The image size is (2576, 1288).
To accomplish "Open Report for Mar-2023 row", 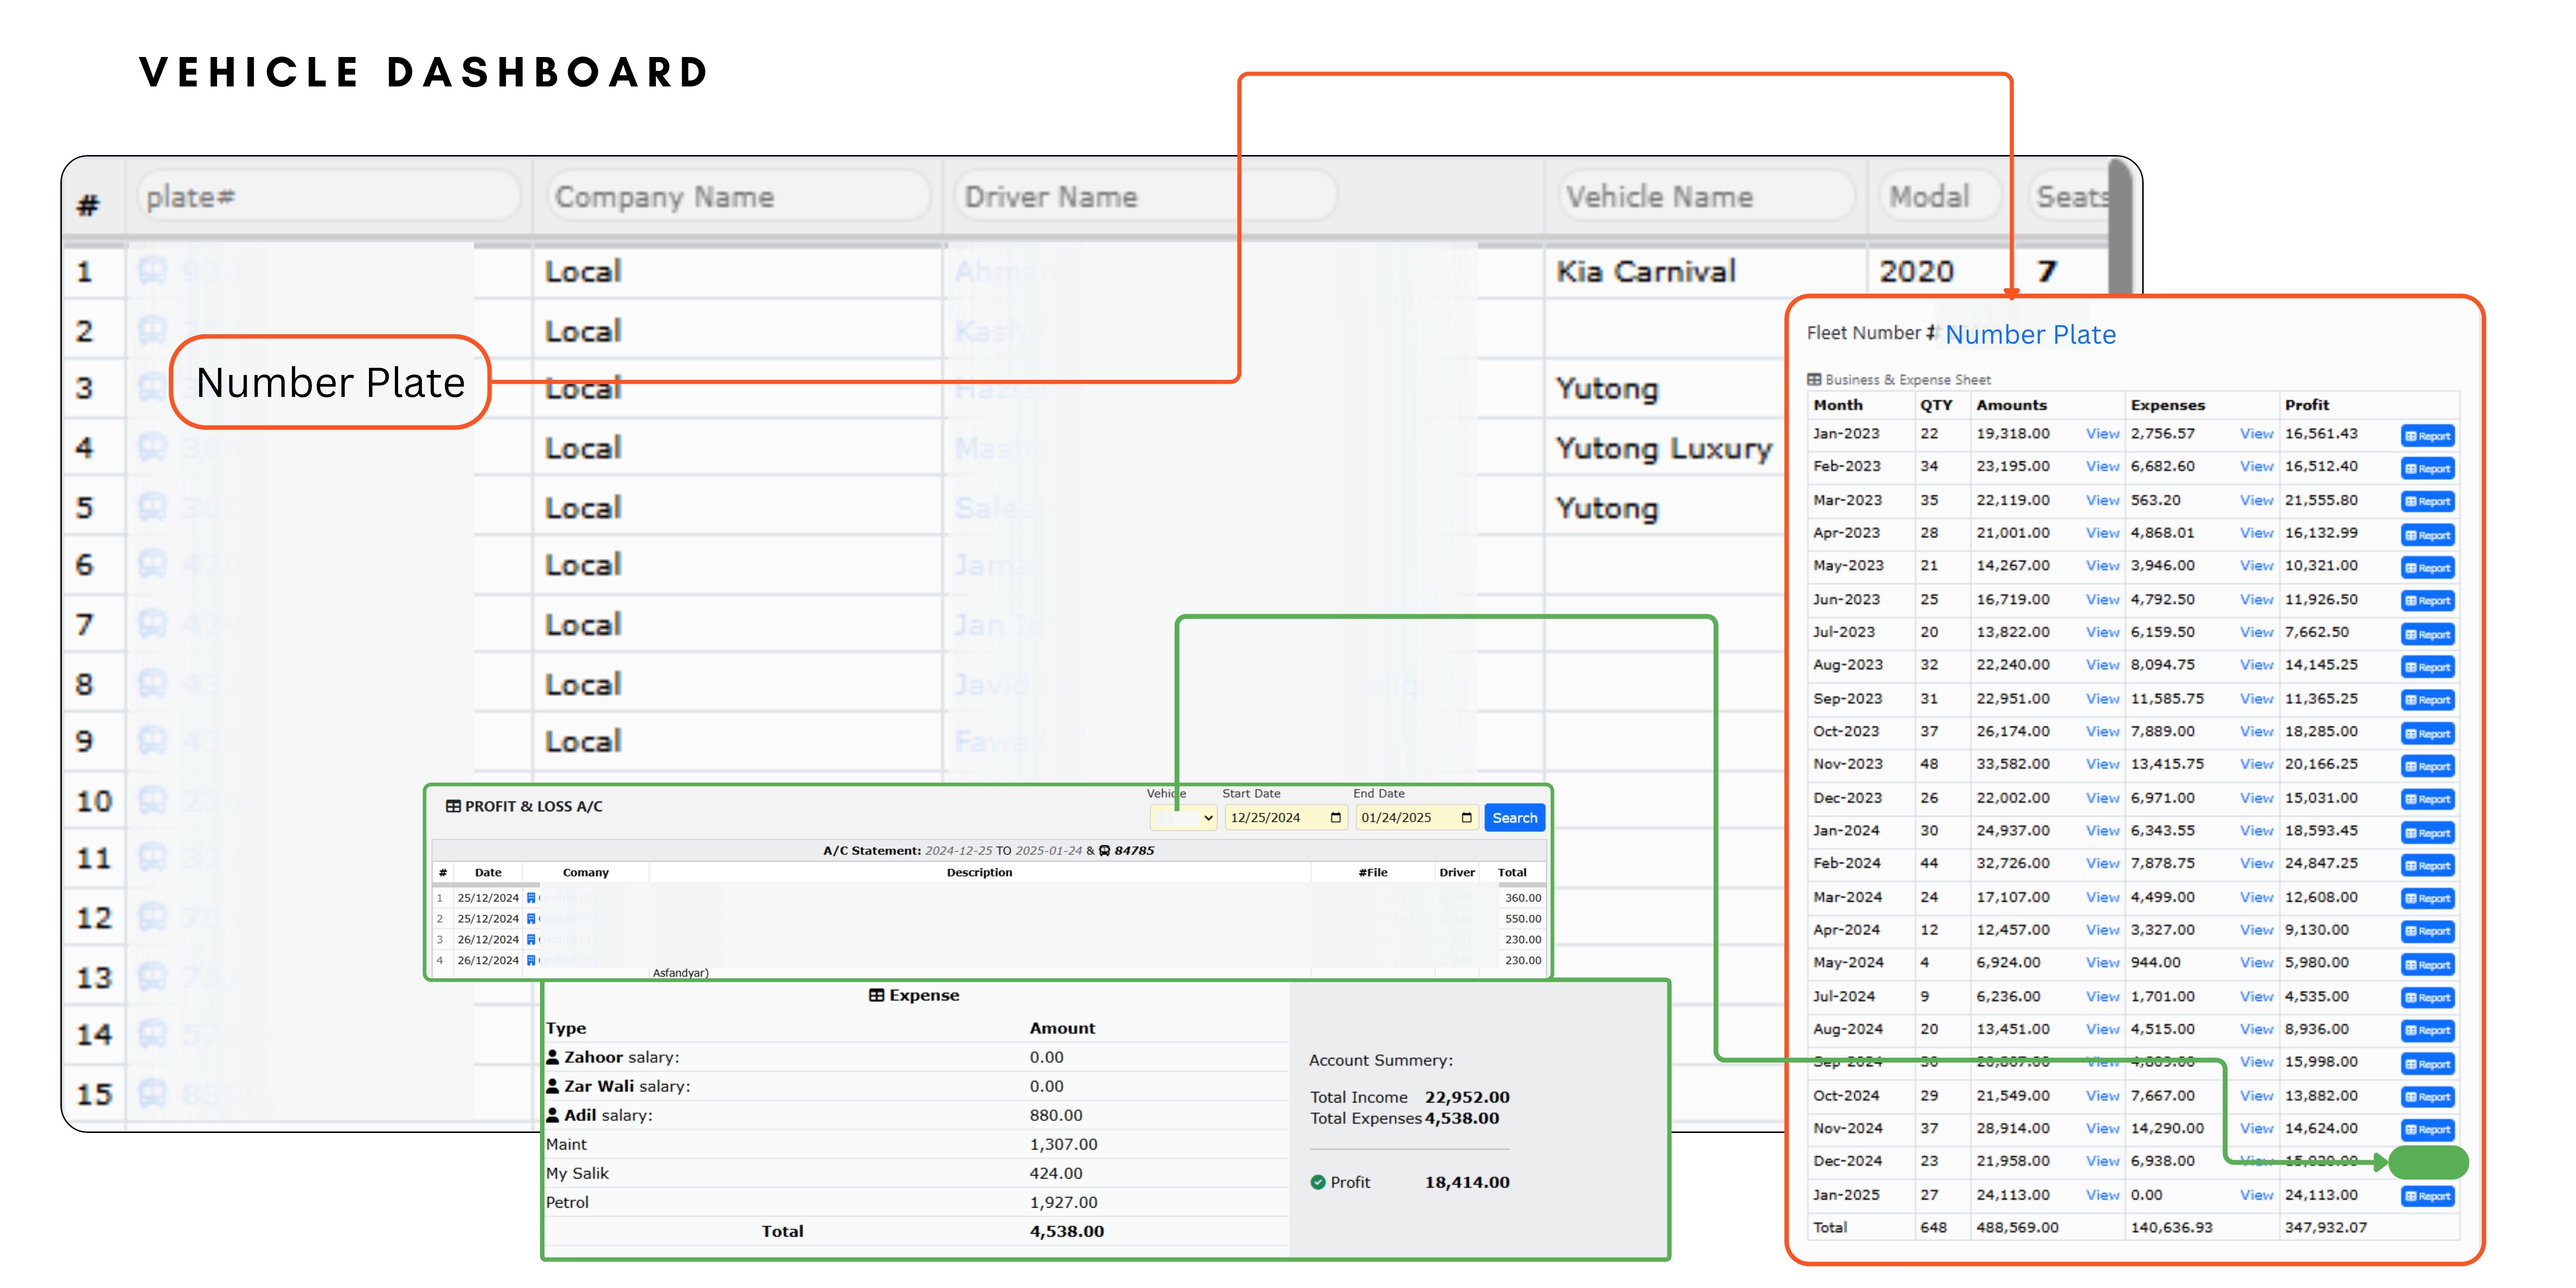I will (2428, 502).
